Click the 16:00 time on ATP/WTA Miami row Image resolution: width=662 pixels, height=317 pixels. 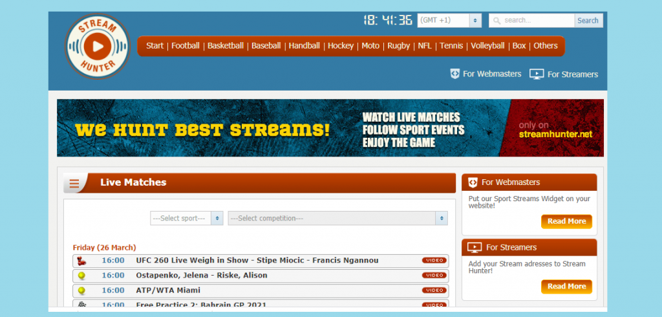112,290
